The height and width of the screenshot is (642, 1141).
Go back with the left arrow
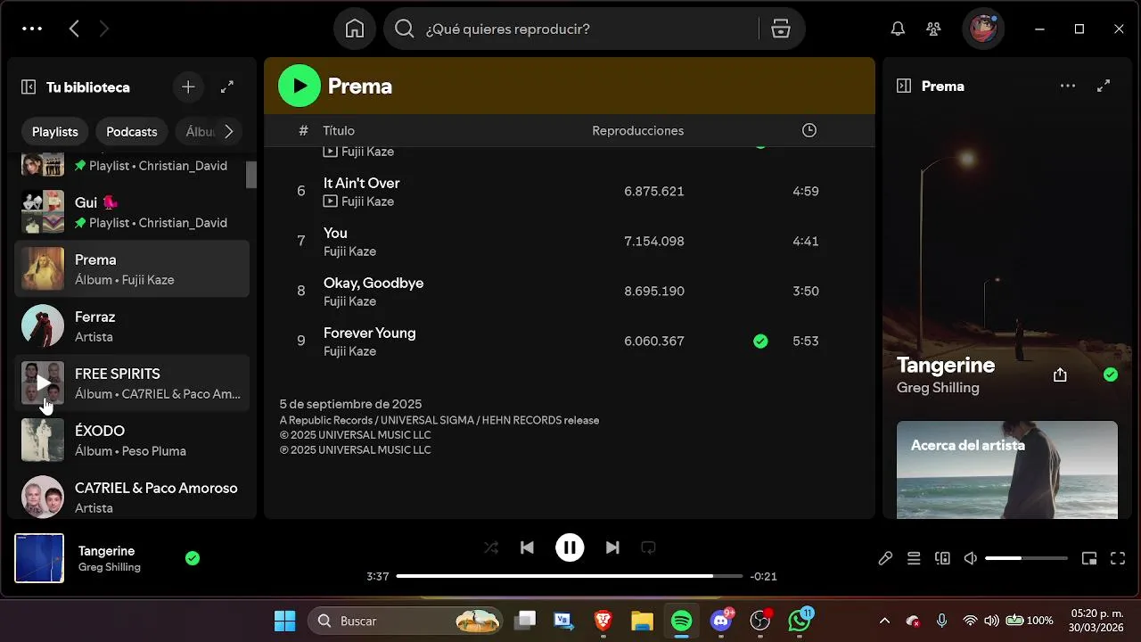(74, 29)
